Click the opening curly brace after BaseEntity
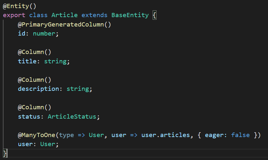This screenshot has height=160, width=268. click(154, 15)
